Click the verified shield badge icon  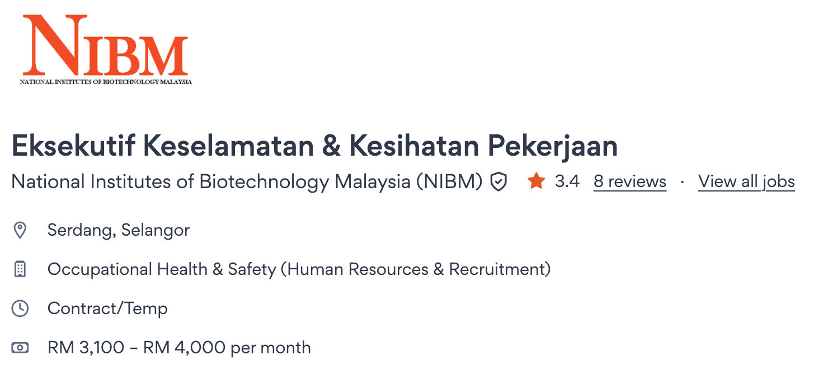tap(498, 182)
